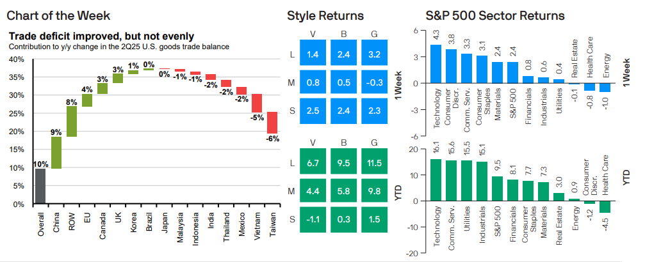645x262 pixels.
Task: Click the 40% y-axis label
Action: click(16, 59)
